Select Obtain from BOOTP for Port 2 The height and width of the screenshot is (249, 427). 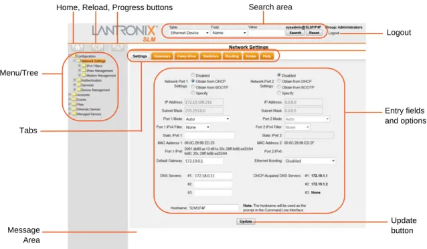point(279,87)
